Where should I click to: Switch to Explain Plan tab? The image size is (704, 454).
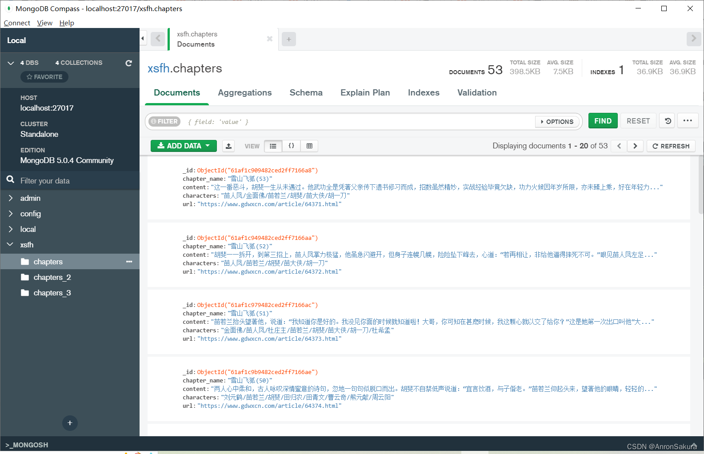click(365, 93)
